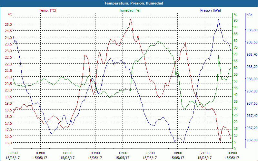Click the 22,0 temperature axis value
Image resolution: width=258 pixels, height=161 pixels.
point(8,64)
